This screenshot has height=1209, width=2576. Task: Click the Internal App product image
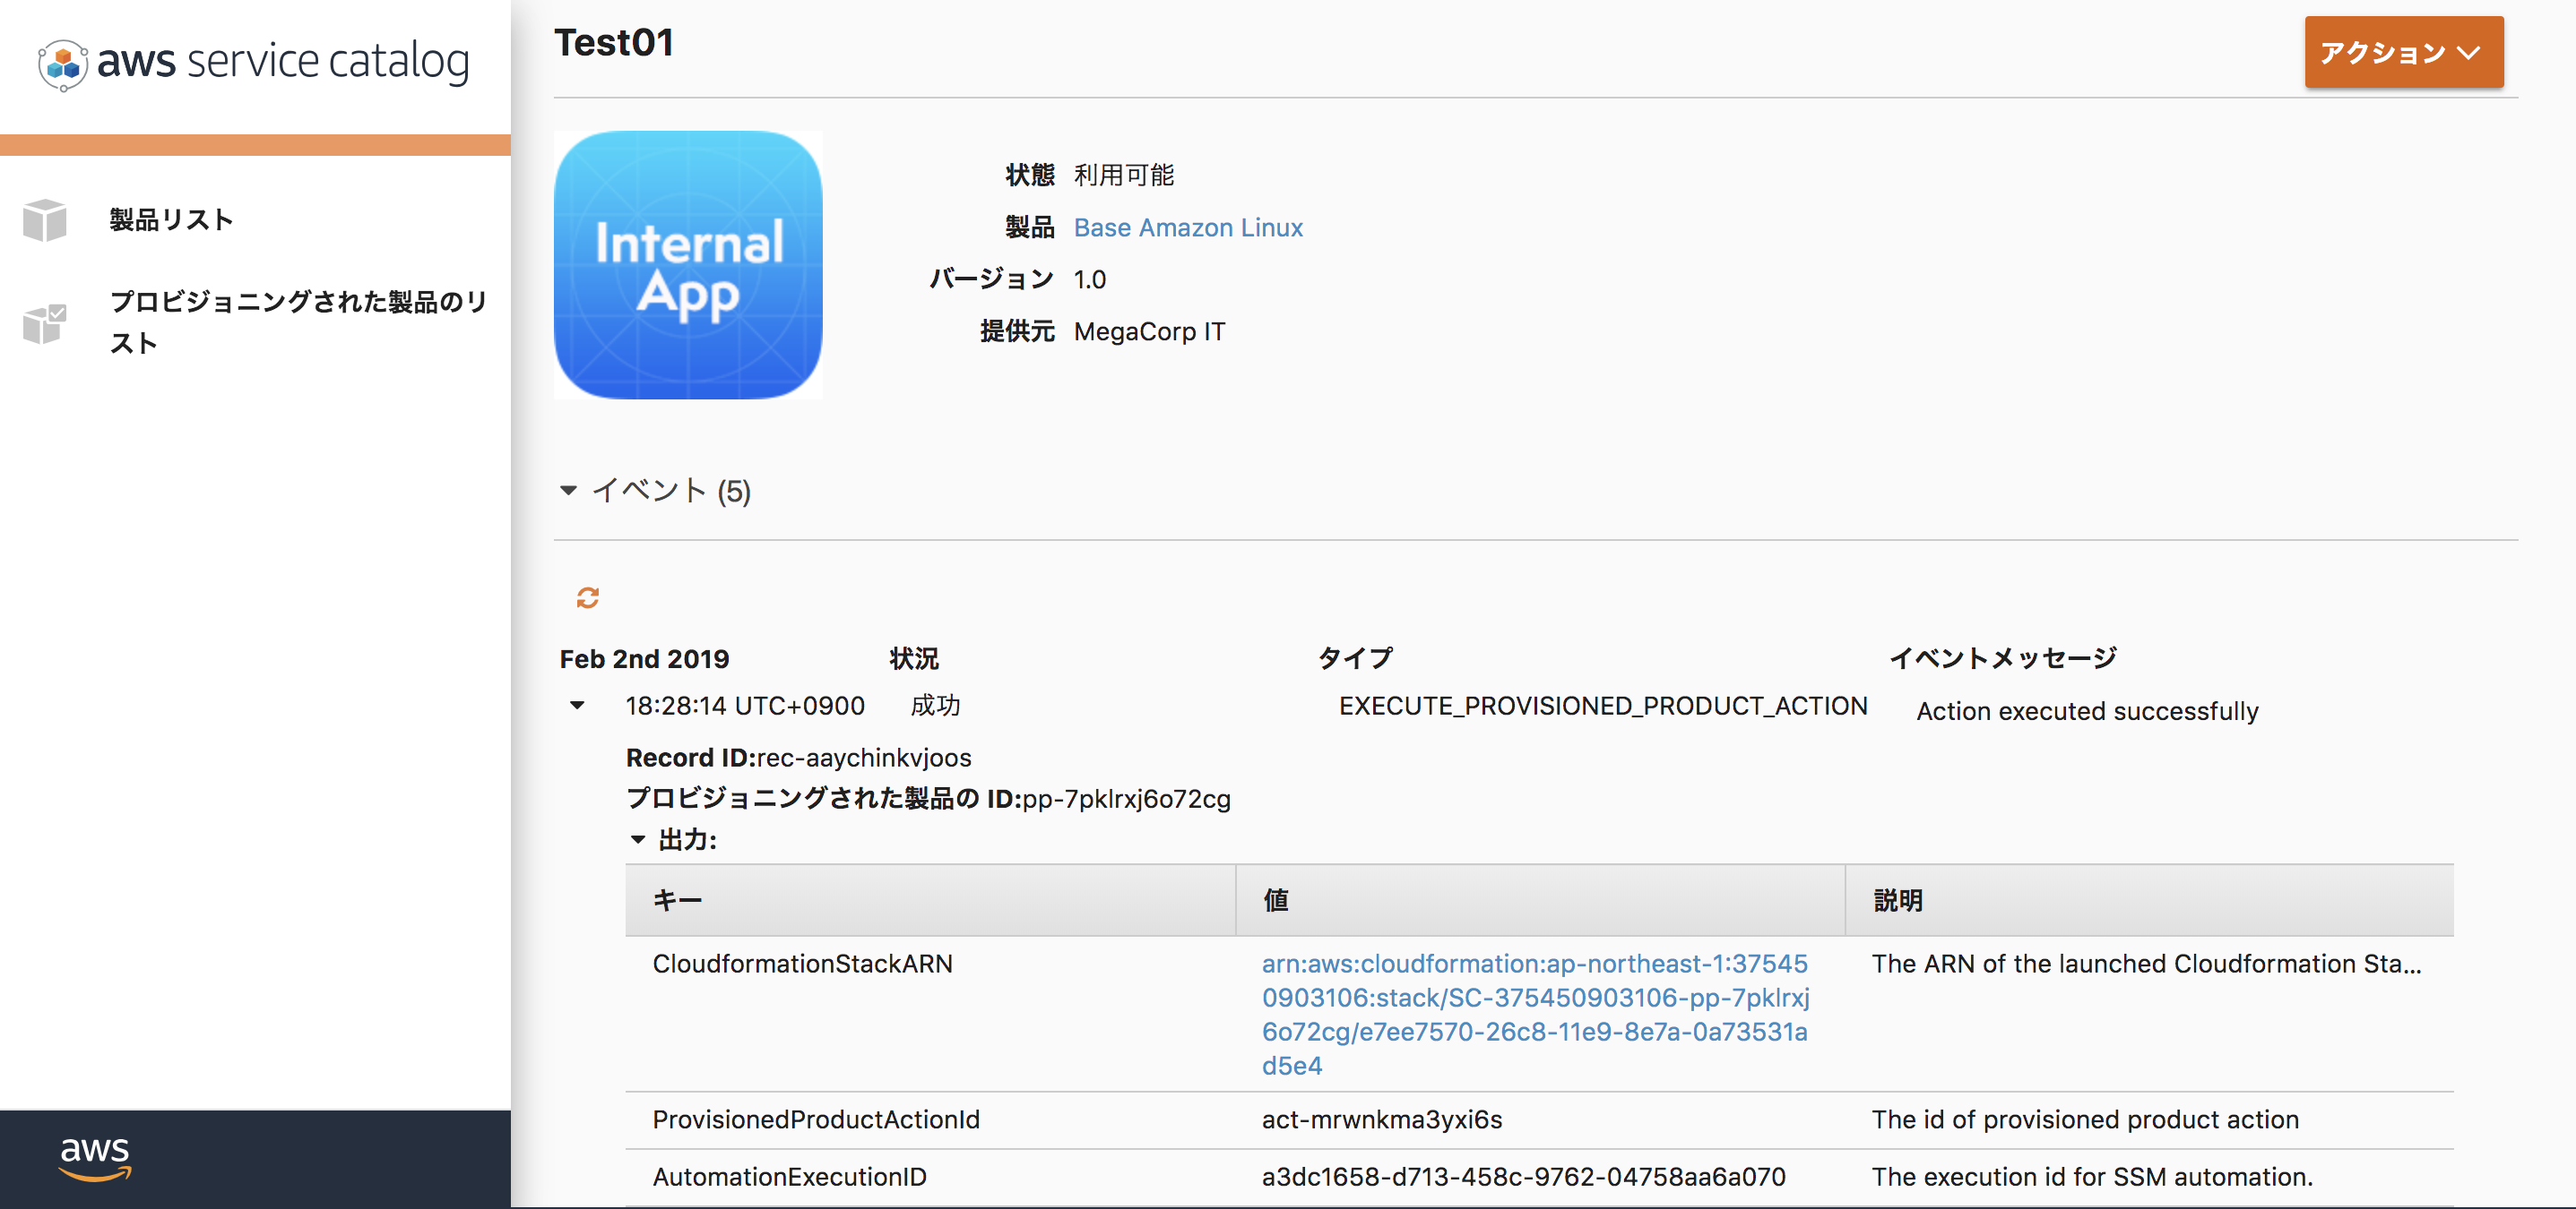click(x=688, y=265)
